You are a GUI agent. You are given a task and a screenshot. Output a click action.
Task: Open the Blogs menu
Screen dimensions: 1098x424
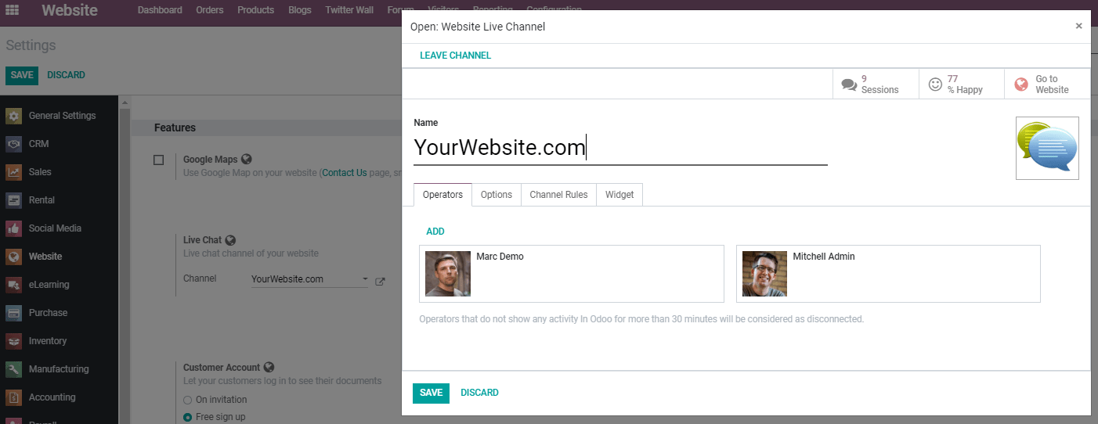tap(299, 10)
